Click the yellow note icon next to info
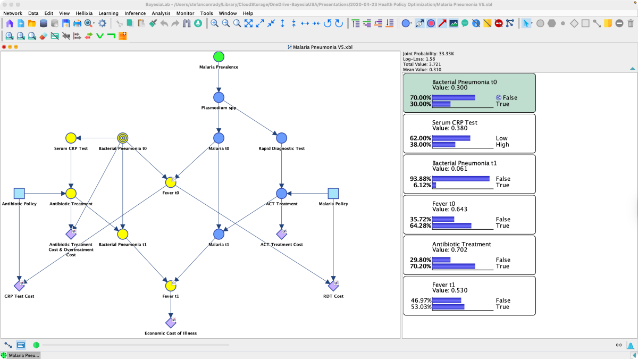Image resolution: width=638 pixels, height=359 pixels. tap(488, 23)
